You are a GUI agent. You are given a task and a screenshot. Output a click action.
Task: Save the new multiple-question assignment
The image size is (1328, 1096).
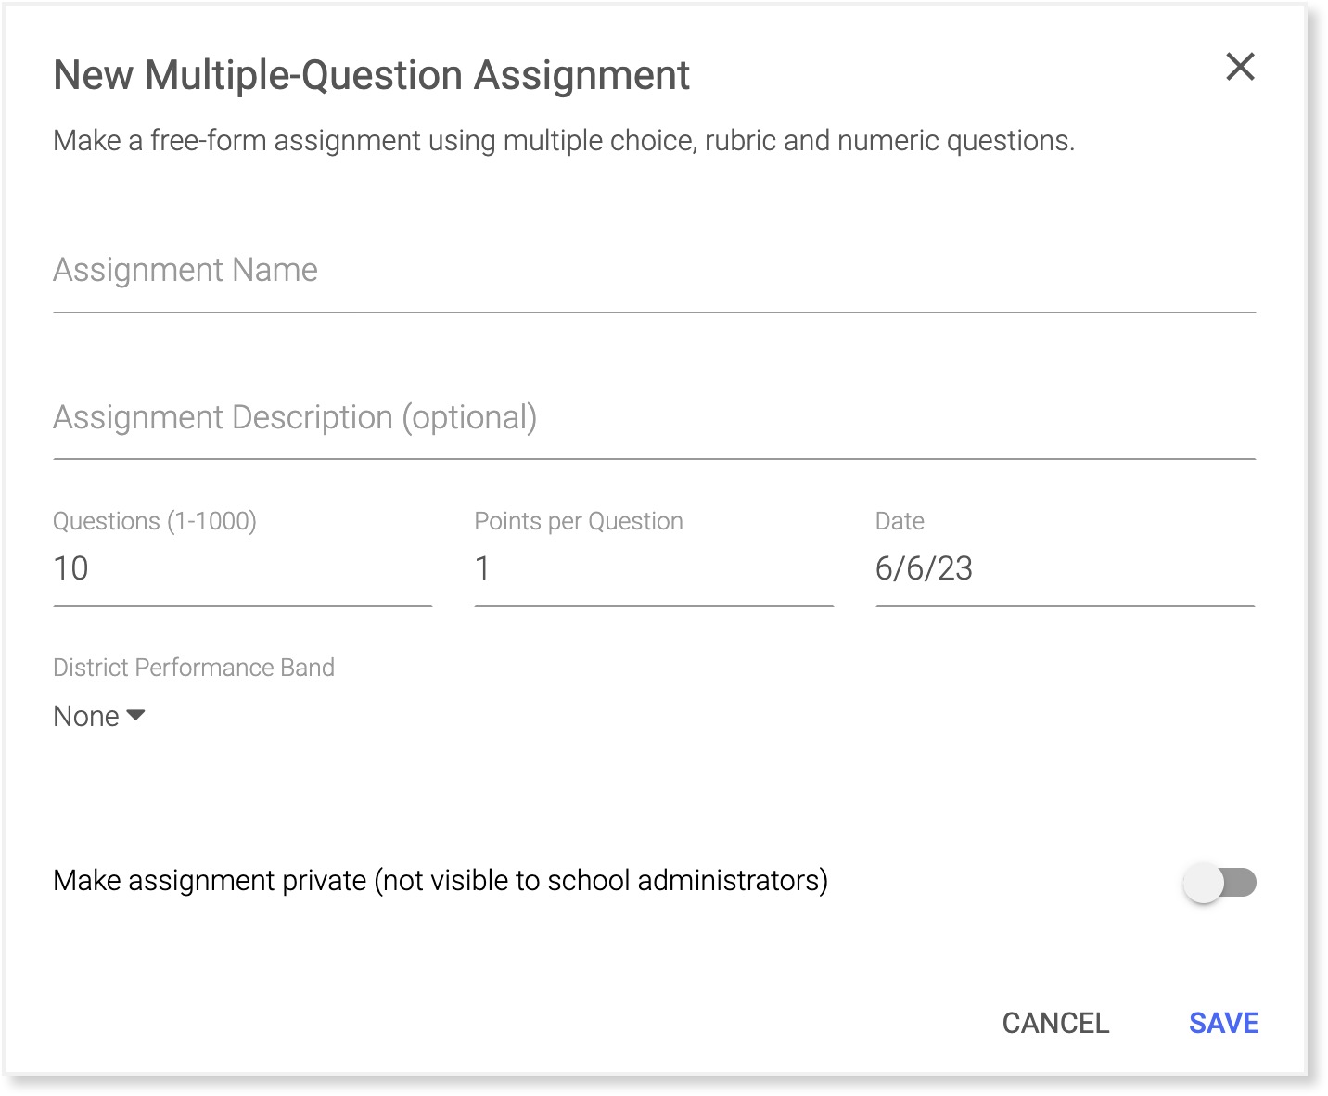click(x=1222, y=1023)
